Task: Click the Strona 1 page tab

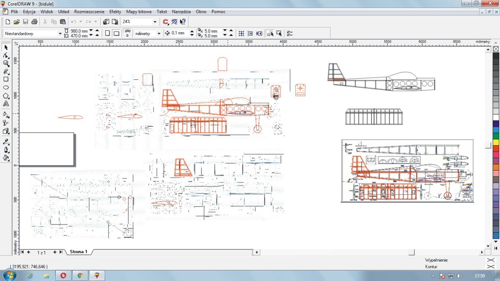Action: (x=78, y=252)
